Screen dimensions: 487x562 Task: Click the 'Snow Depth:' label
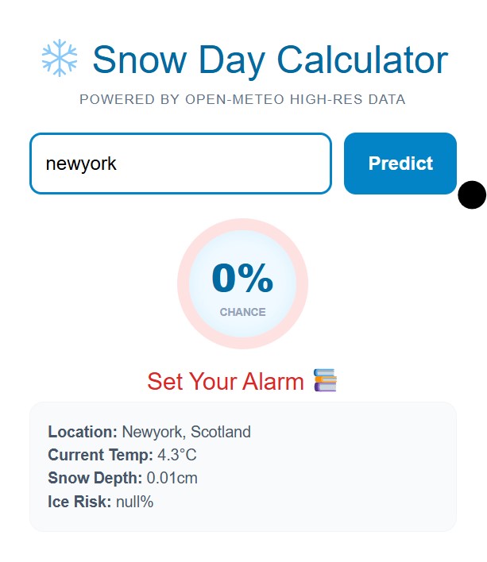95,478
